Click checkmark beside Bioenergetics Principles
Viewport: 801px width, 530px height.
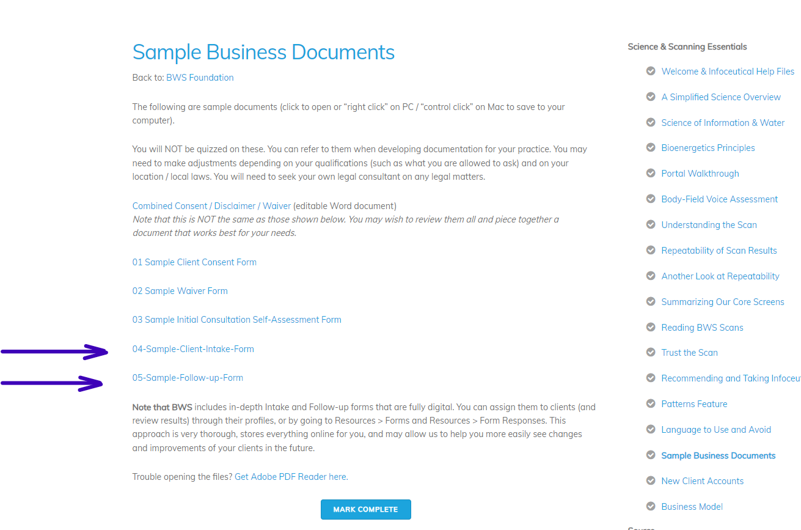coord(651,148)
